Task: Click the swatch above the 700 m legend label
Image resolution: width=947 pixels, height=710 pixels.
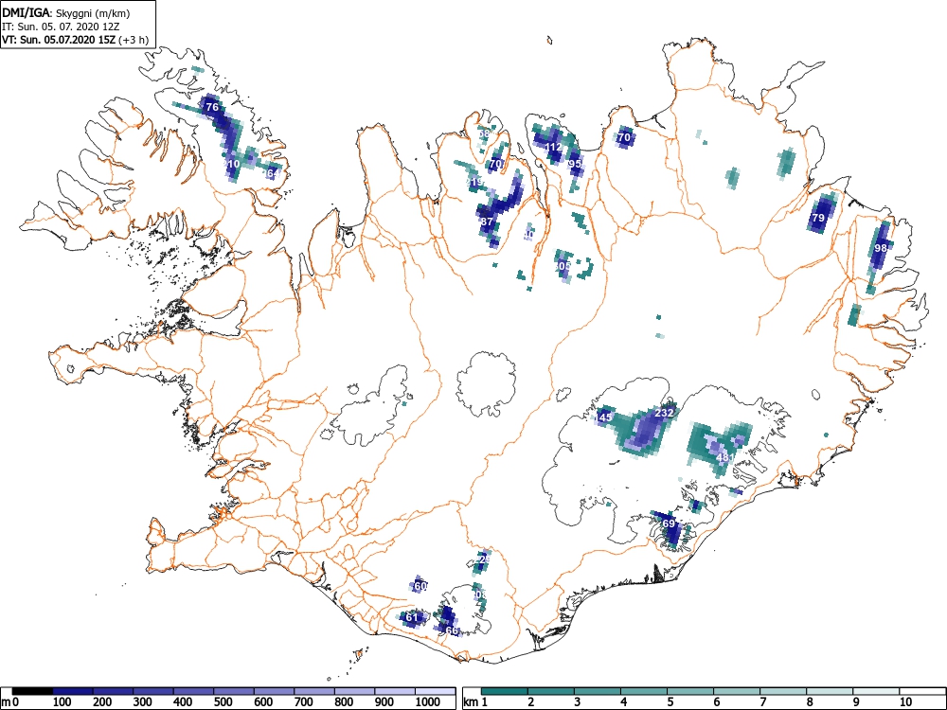Action: (314, 691)
